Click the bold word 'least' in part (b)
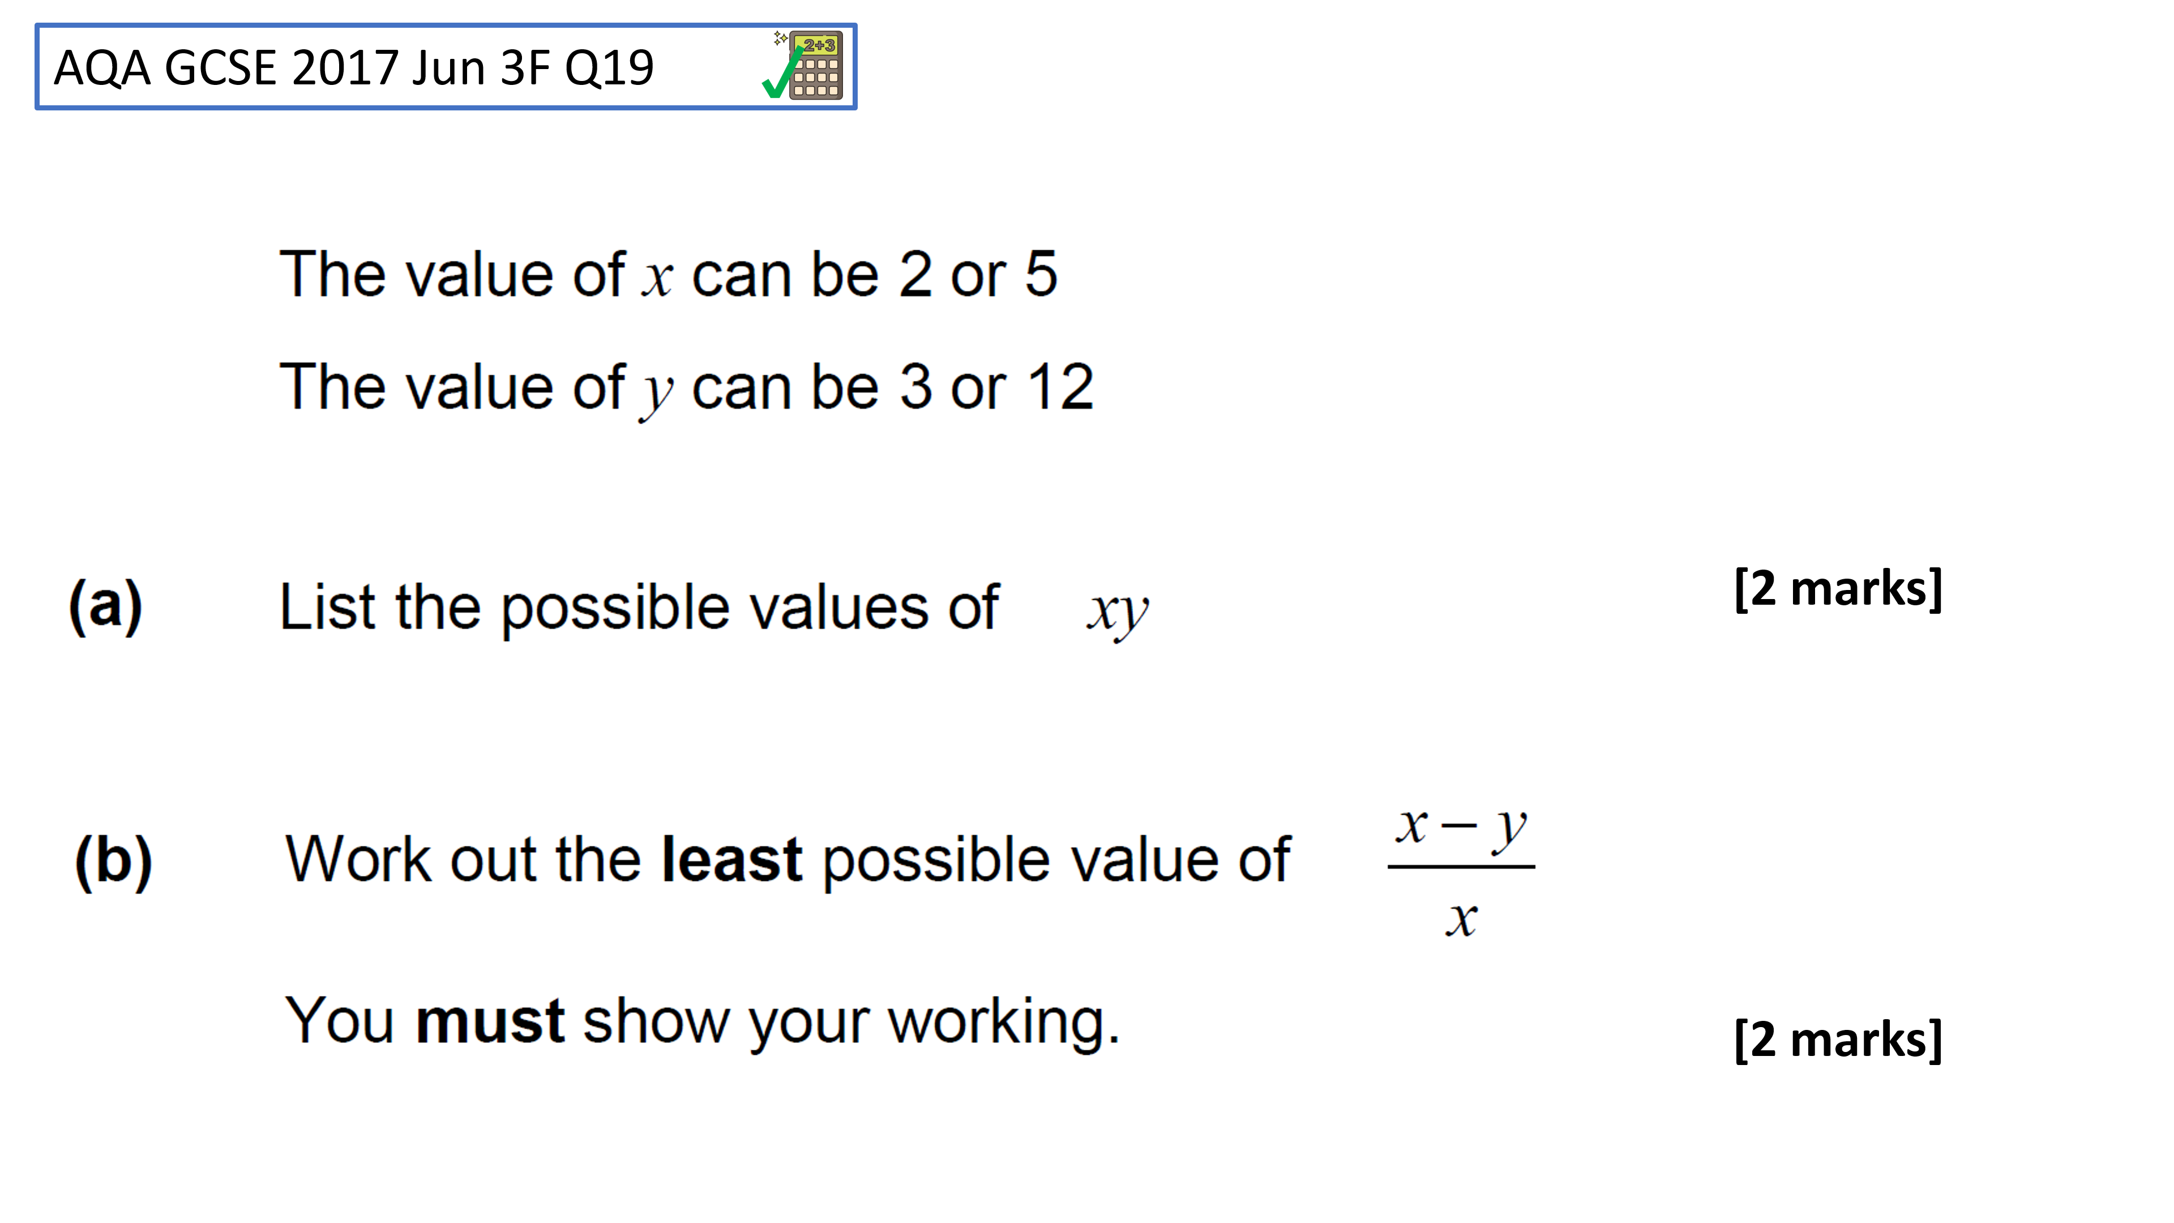This screenshot has height=1223, width=2174. [x=731, y=859]
